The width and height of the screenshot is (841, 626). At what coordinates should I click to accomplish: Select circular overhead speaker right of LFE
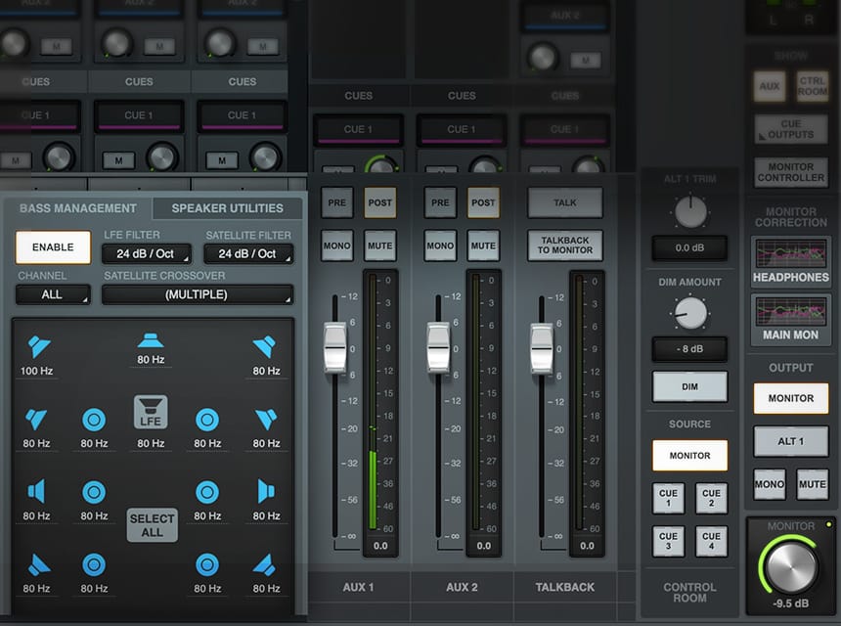click(x=207, y=420)
